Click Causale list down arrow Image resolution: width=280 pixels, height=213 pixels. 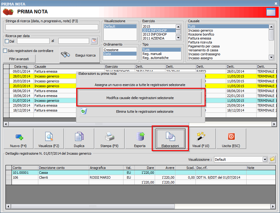pyautogui.click(x=271, y=57)
